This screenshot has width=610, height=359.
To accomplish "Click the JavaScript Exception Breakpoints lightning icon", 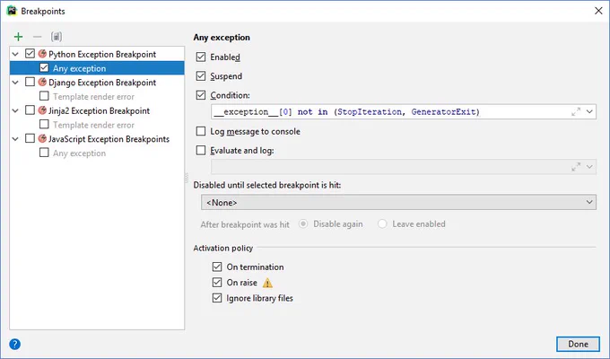I will pyautogui.click(x=42, y=138).
